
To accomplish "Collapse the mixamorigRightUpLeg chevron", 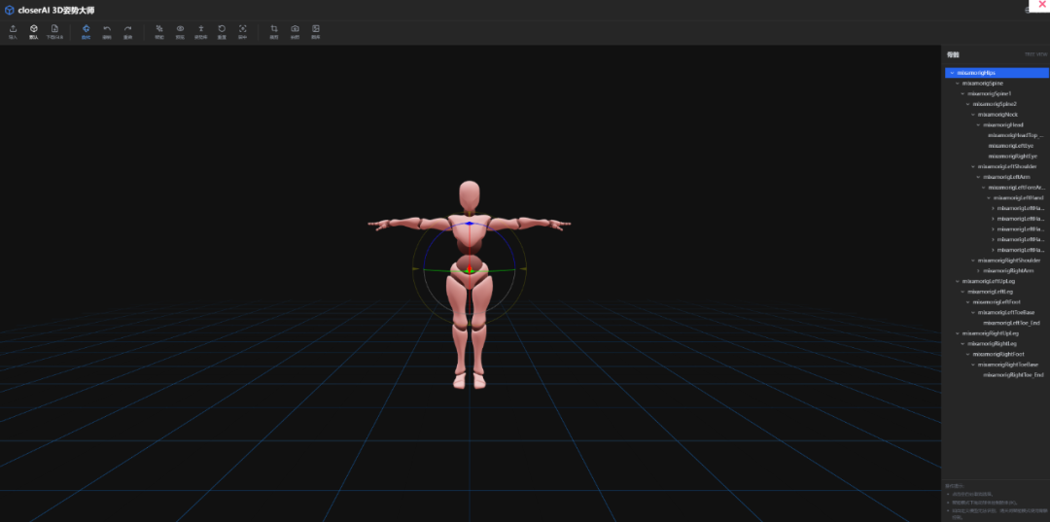I will point(957,333).
